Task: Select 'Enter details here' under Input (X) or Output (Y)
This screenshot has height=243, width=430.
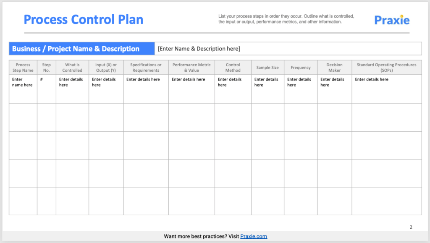Action: pyautogui.click(x=106, y=89)
